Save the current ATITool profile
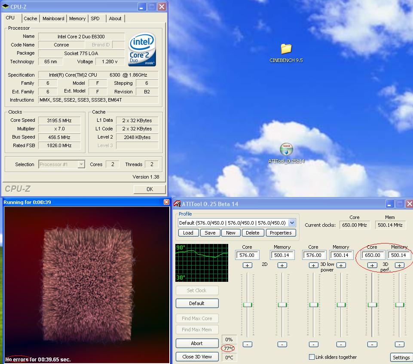Screen dimensions: 413x364 point(210,233)
